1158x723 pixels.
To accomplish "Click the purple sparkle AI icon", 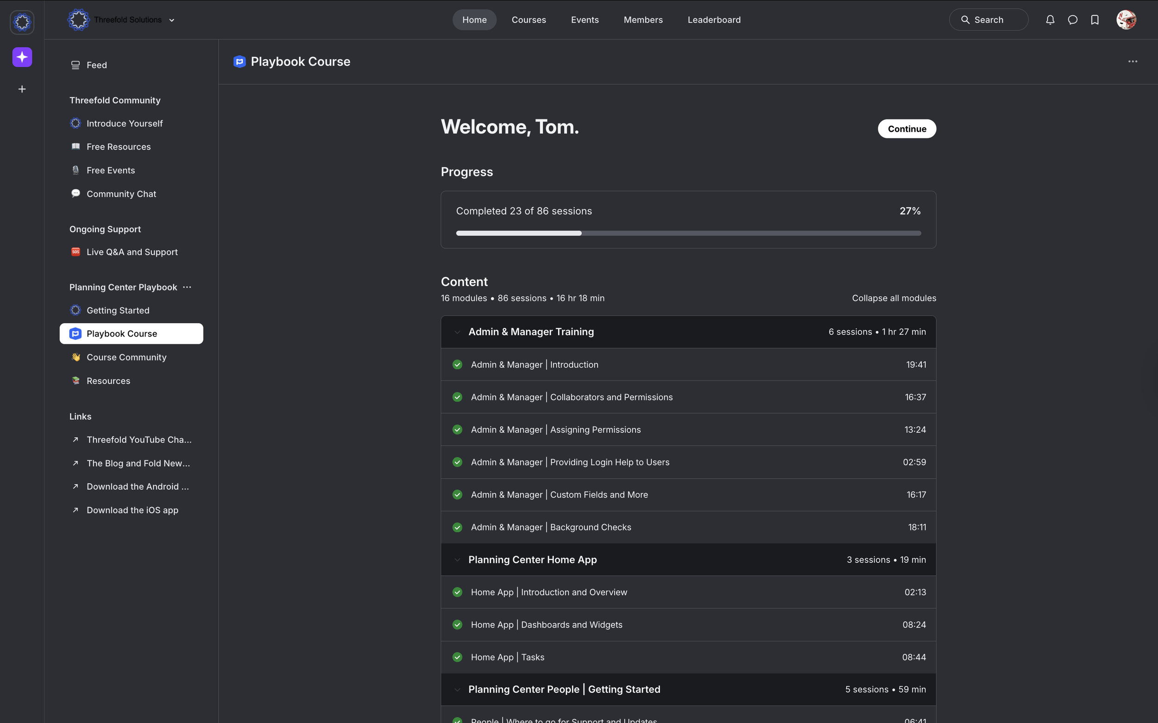I will [x=22, y=57].
